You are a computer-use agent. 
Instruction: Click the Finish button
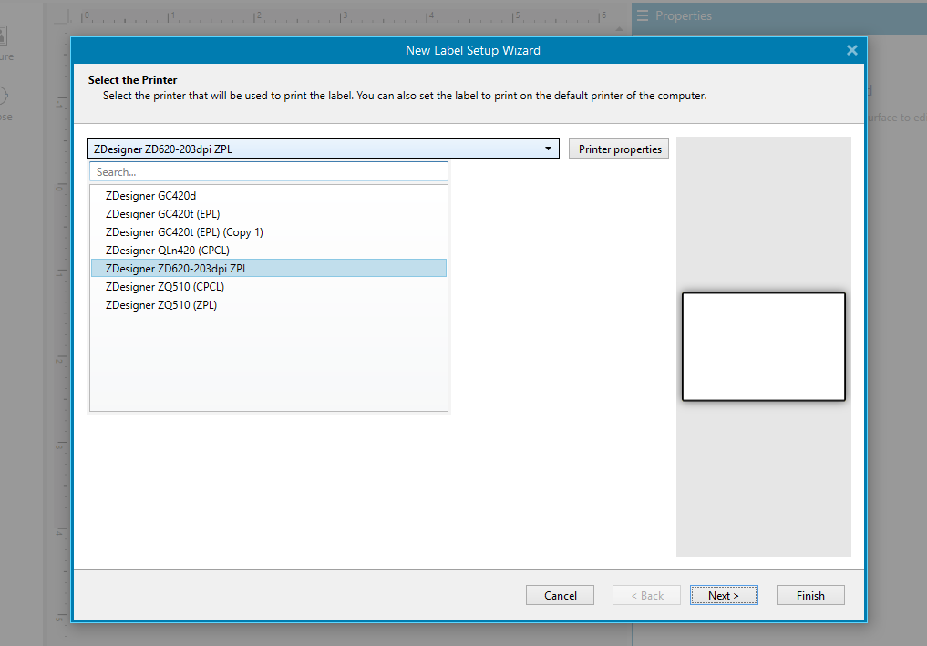(809, 594)
